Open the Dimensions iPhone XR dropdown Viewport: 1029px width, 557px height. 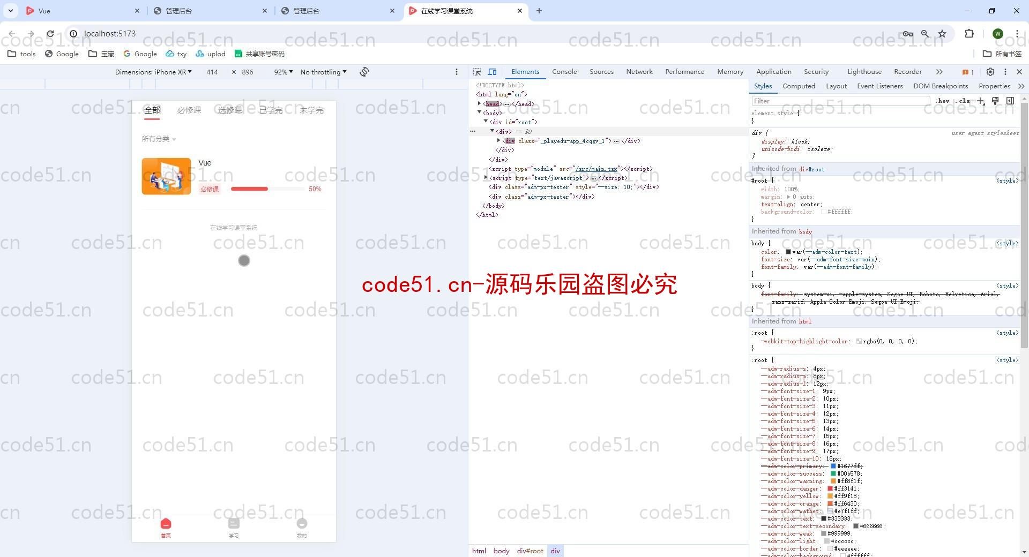[153, 72]
